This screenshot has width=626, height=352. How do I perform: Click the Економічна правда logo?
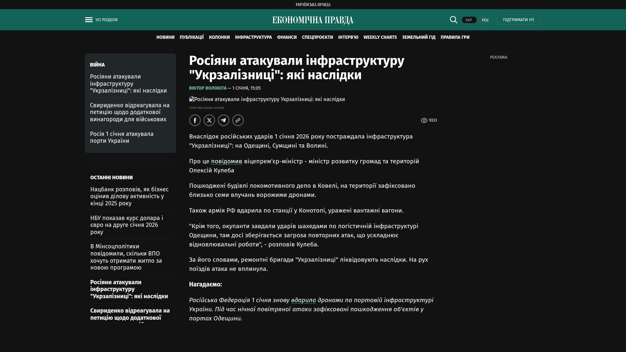click(x=313, y=20)
